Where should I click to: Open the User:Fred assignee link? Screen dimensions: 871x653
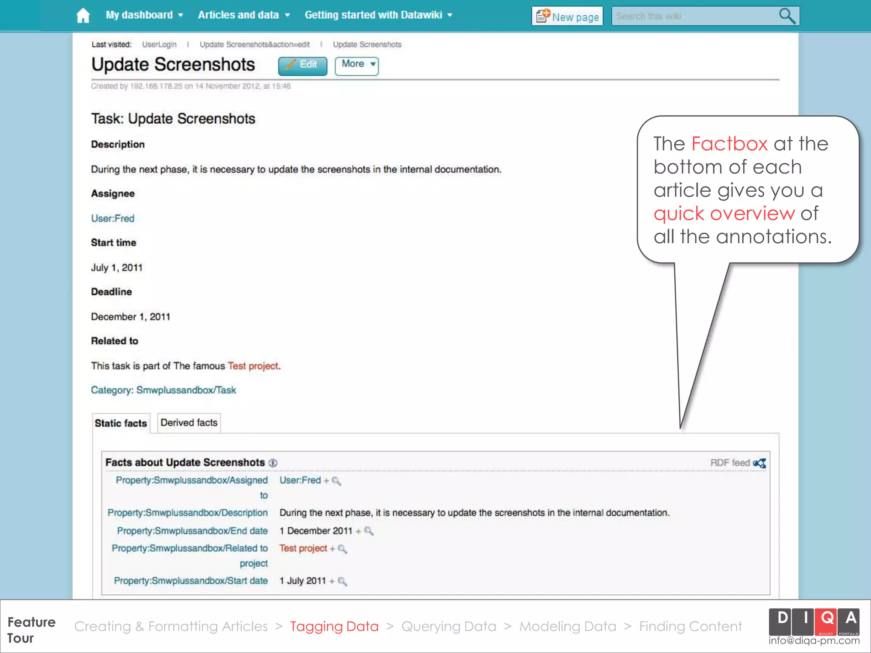pyautogui.click(x=113, y=219)
